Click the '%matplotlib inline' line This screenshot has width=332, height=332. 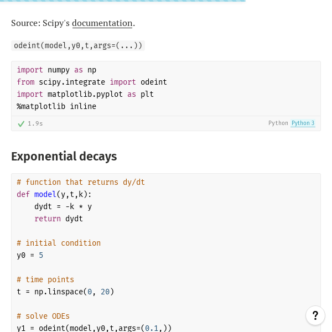coord(56,106)
